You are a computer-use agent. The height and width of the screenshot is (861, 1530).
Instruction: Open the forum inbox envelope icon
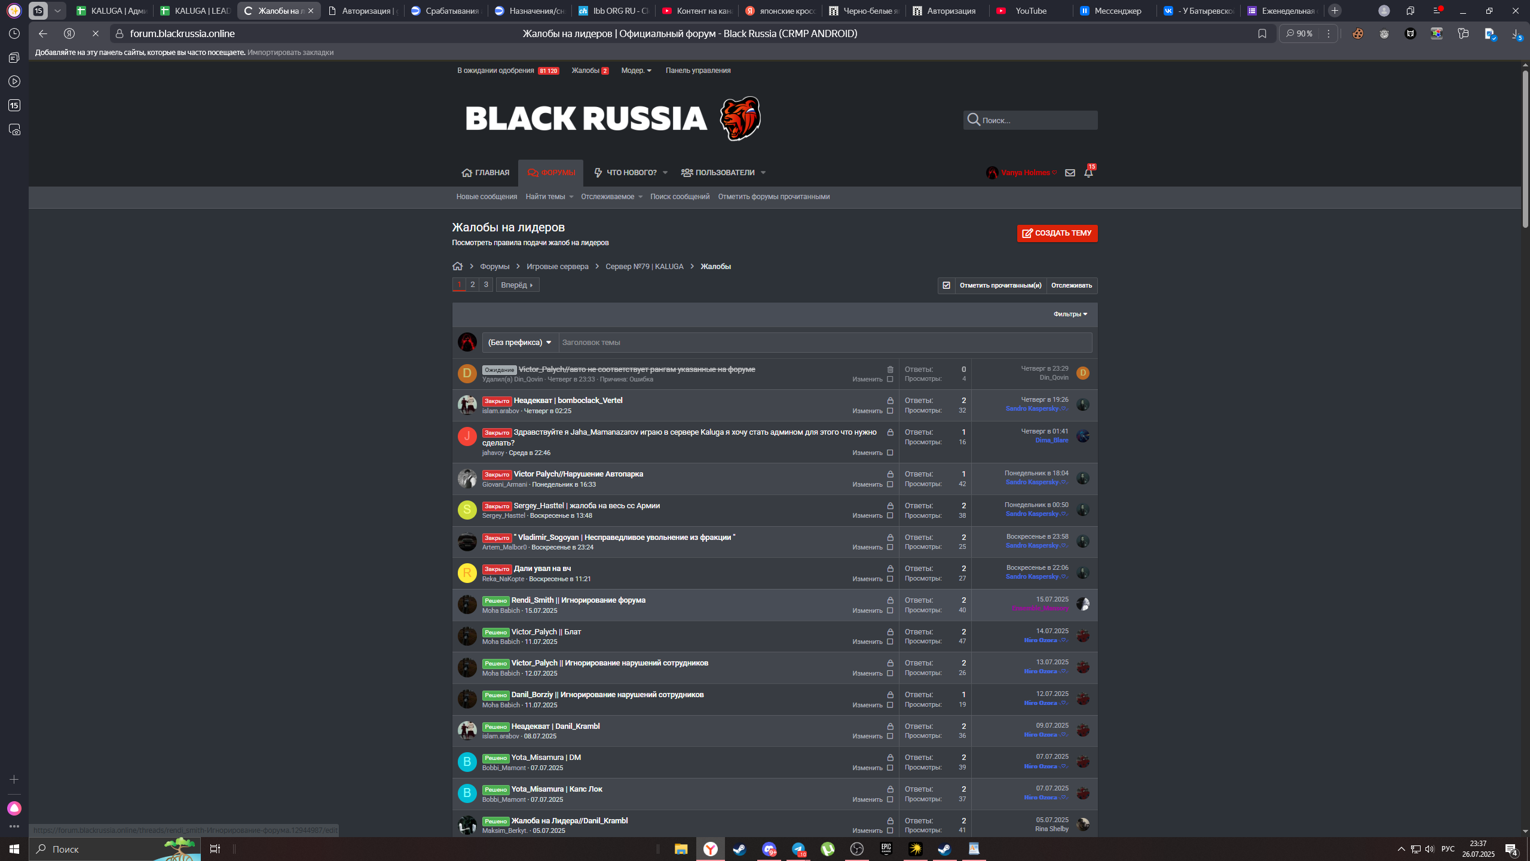click(1070, 173)
